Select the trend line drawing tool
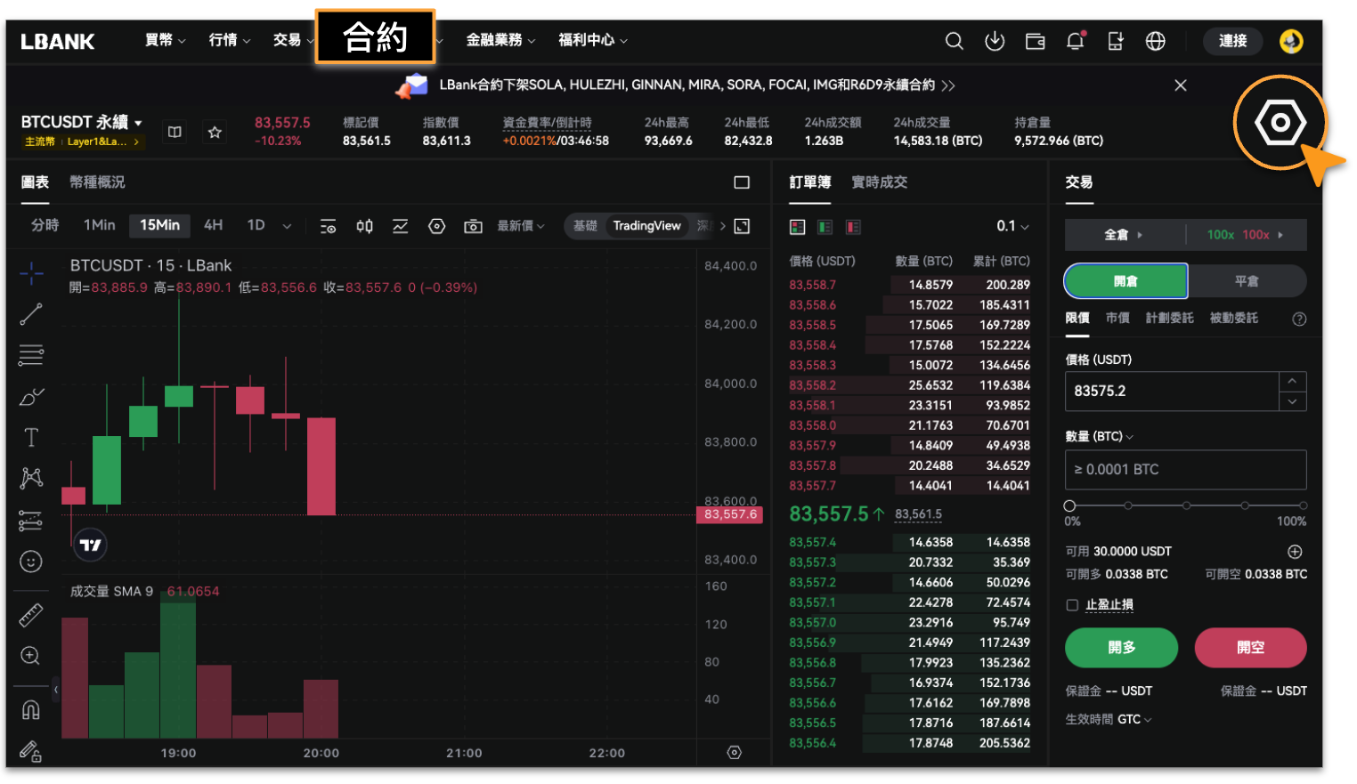Viewport: 1357px width, 784px height. click(x=31, y=314)
